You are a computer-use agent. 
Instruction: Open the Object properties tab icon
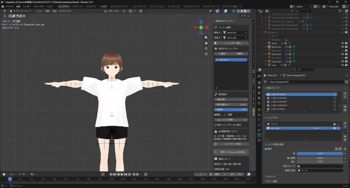[259, 110]
